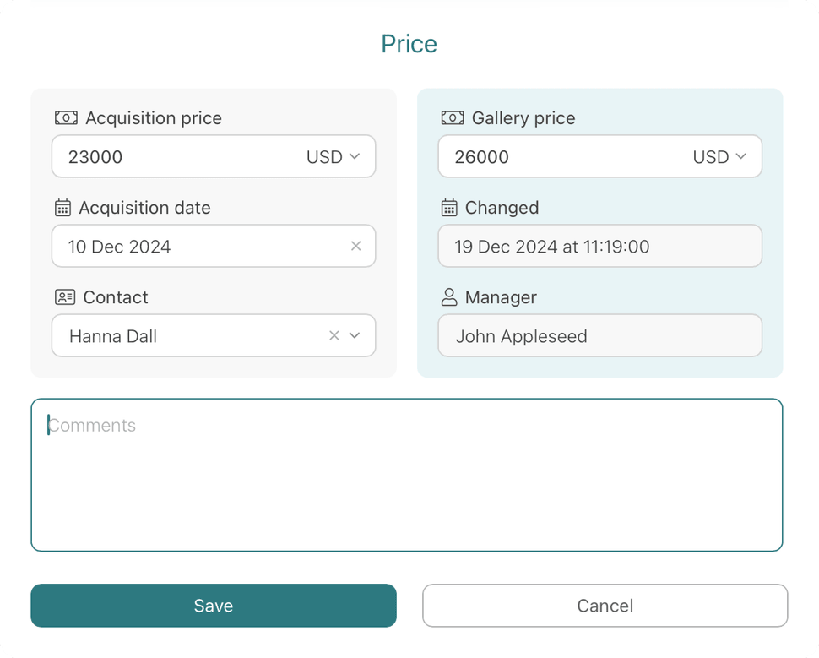Image resolution: width=819 pixels, height=658 pixels.
Task: Select the Changed timestamp field
Action: 599,247
